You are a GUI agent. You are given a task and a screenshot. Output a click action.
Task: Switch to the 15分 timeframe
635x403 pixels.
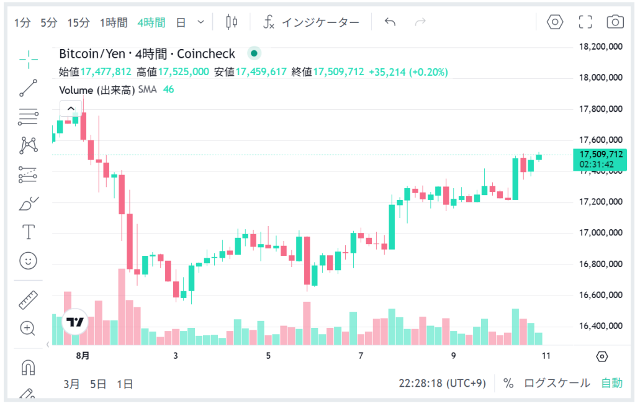point(78,23)
